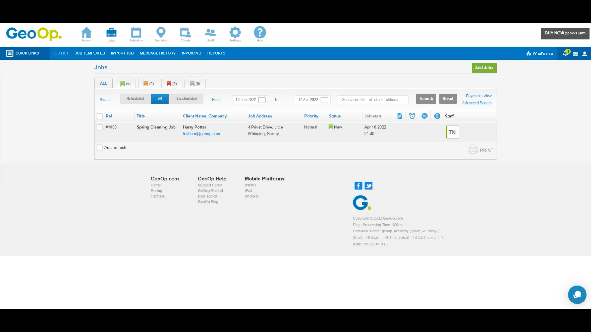Open the Clients section

pyautogui.click(x=186, y=34)
